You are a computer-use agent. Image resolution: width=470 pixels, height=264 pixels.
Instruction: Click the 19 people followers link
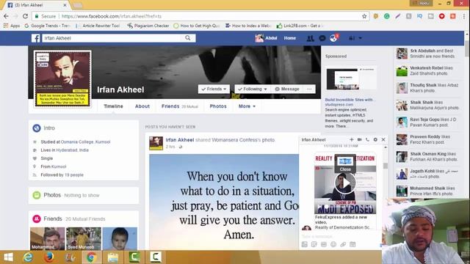(74, 175)
